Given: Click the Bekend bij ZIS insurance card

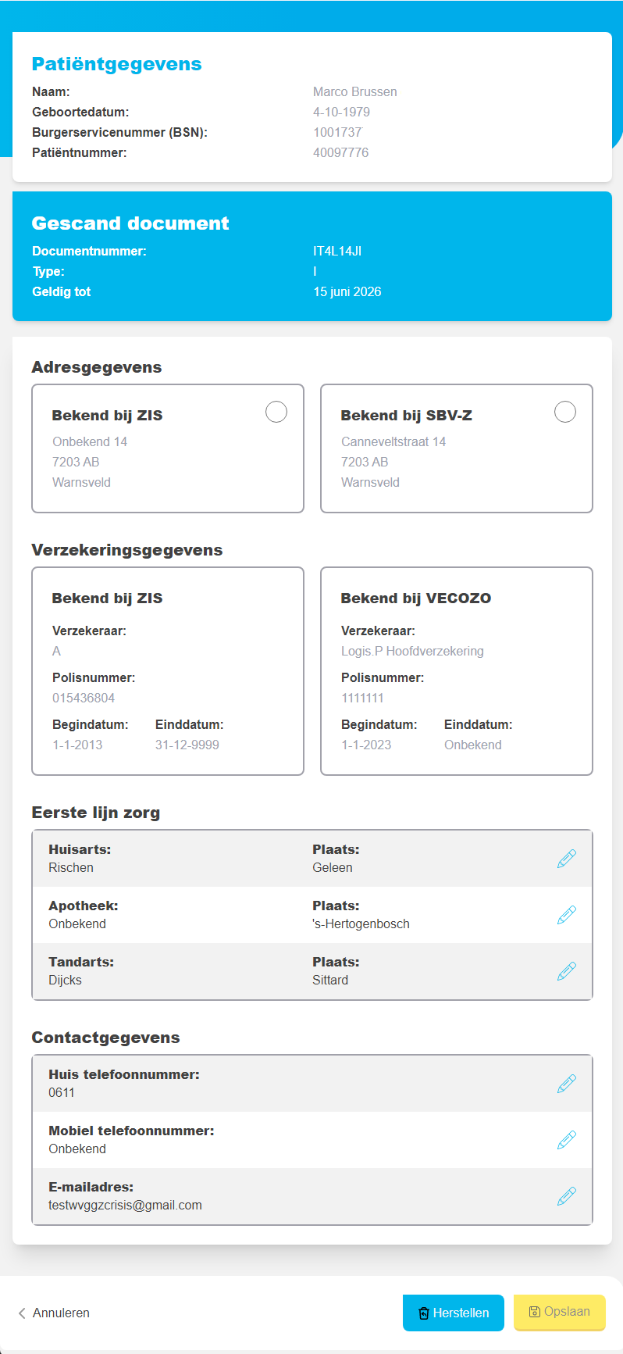Looking at the screenshot, I should pyautogui.click(x=168, y=671).
